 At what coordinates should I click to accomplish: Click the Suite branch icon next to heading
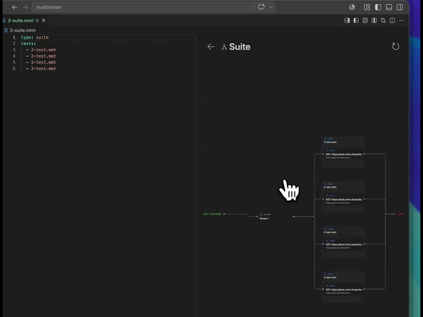coord(224,47)
